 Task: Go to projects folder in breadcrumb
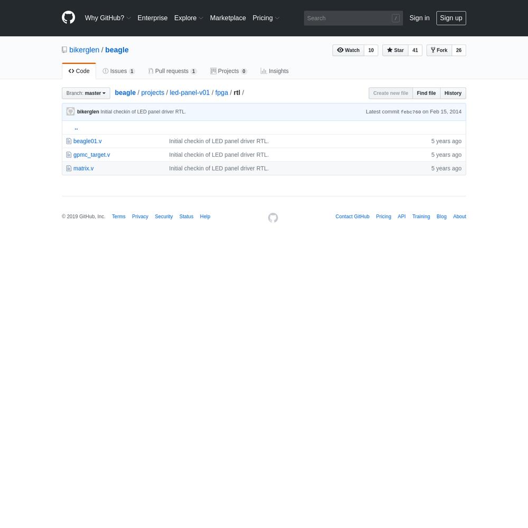(x=153, y=93)
